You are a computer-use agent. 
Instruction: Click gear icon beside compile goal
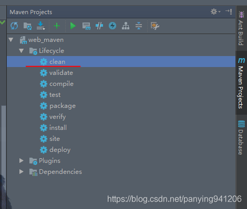(44, 84)
